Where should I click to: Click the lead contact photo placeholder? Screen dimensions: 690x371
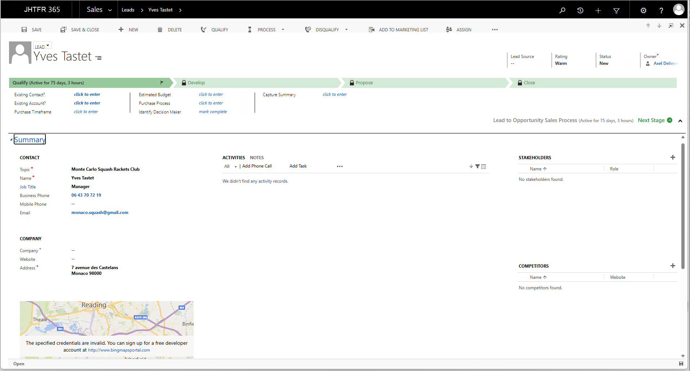(20, 53)
